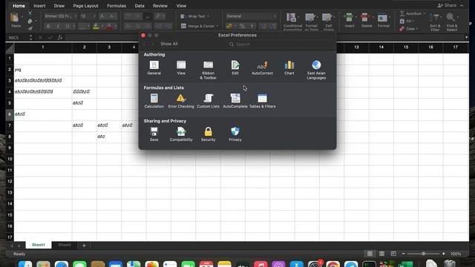Open the Page Layout tab
The image size is (475, 267).
86,6
